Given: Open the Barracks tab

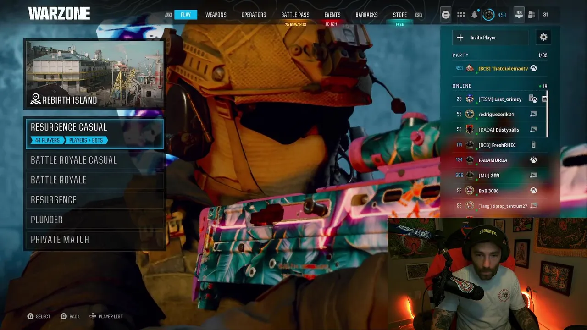Looking at the screenshot, I should coord(367,15).
